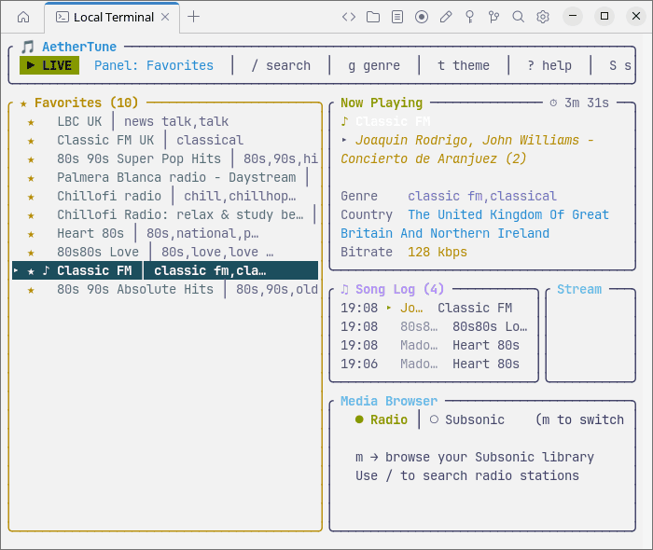653x550 pixels.
Task: Click the record session icon
Action: [422, 17]
